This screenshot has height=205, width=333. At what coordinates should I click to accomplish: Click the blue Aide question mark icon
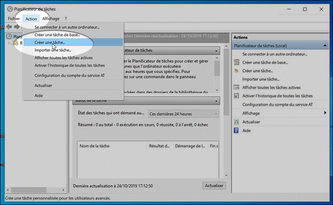236,130
